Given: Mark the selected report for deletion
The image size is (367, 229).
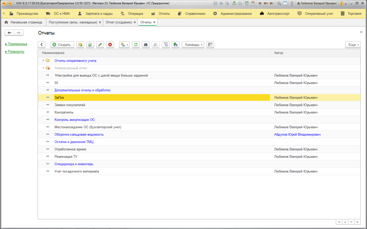Looking at the screenshot, I should click(110, 45).
